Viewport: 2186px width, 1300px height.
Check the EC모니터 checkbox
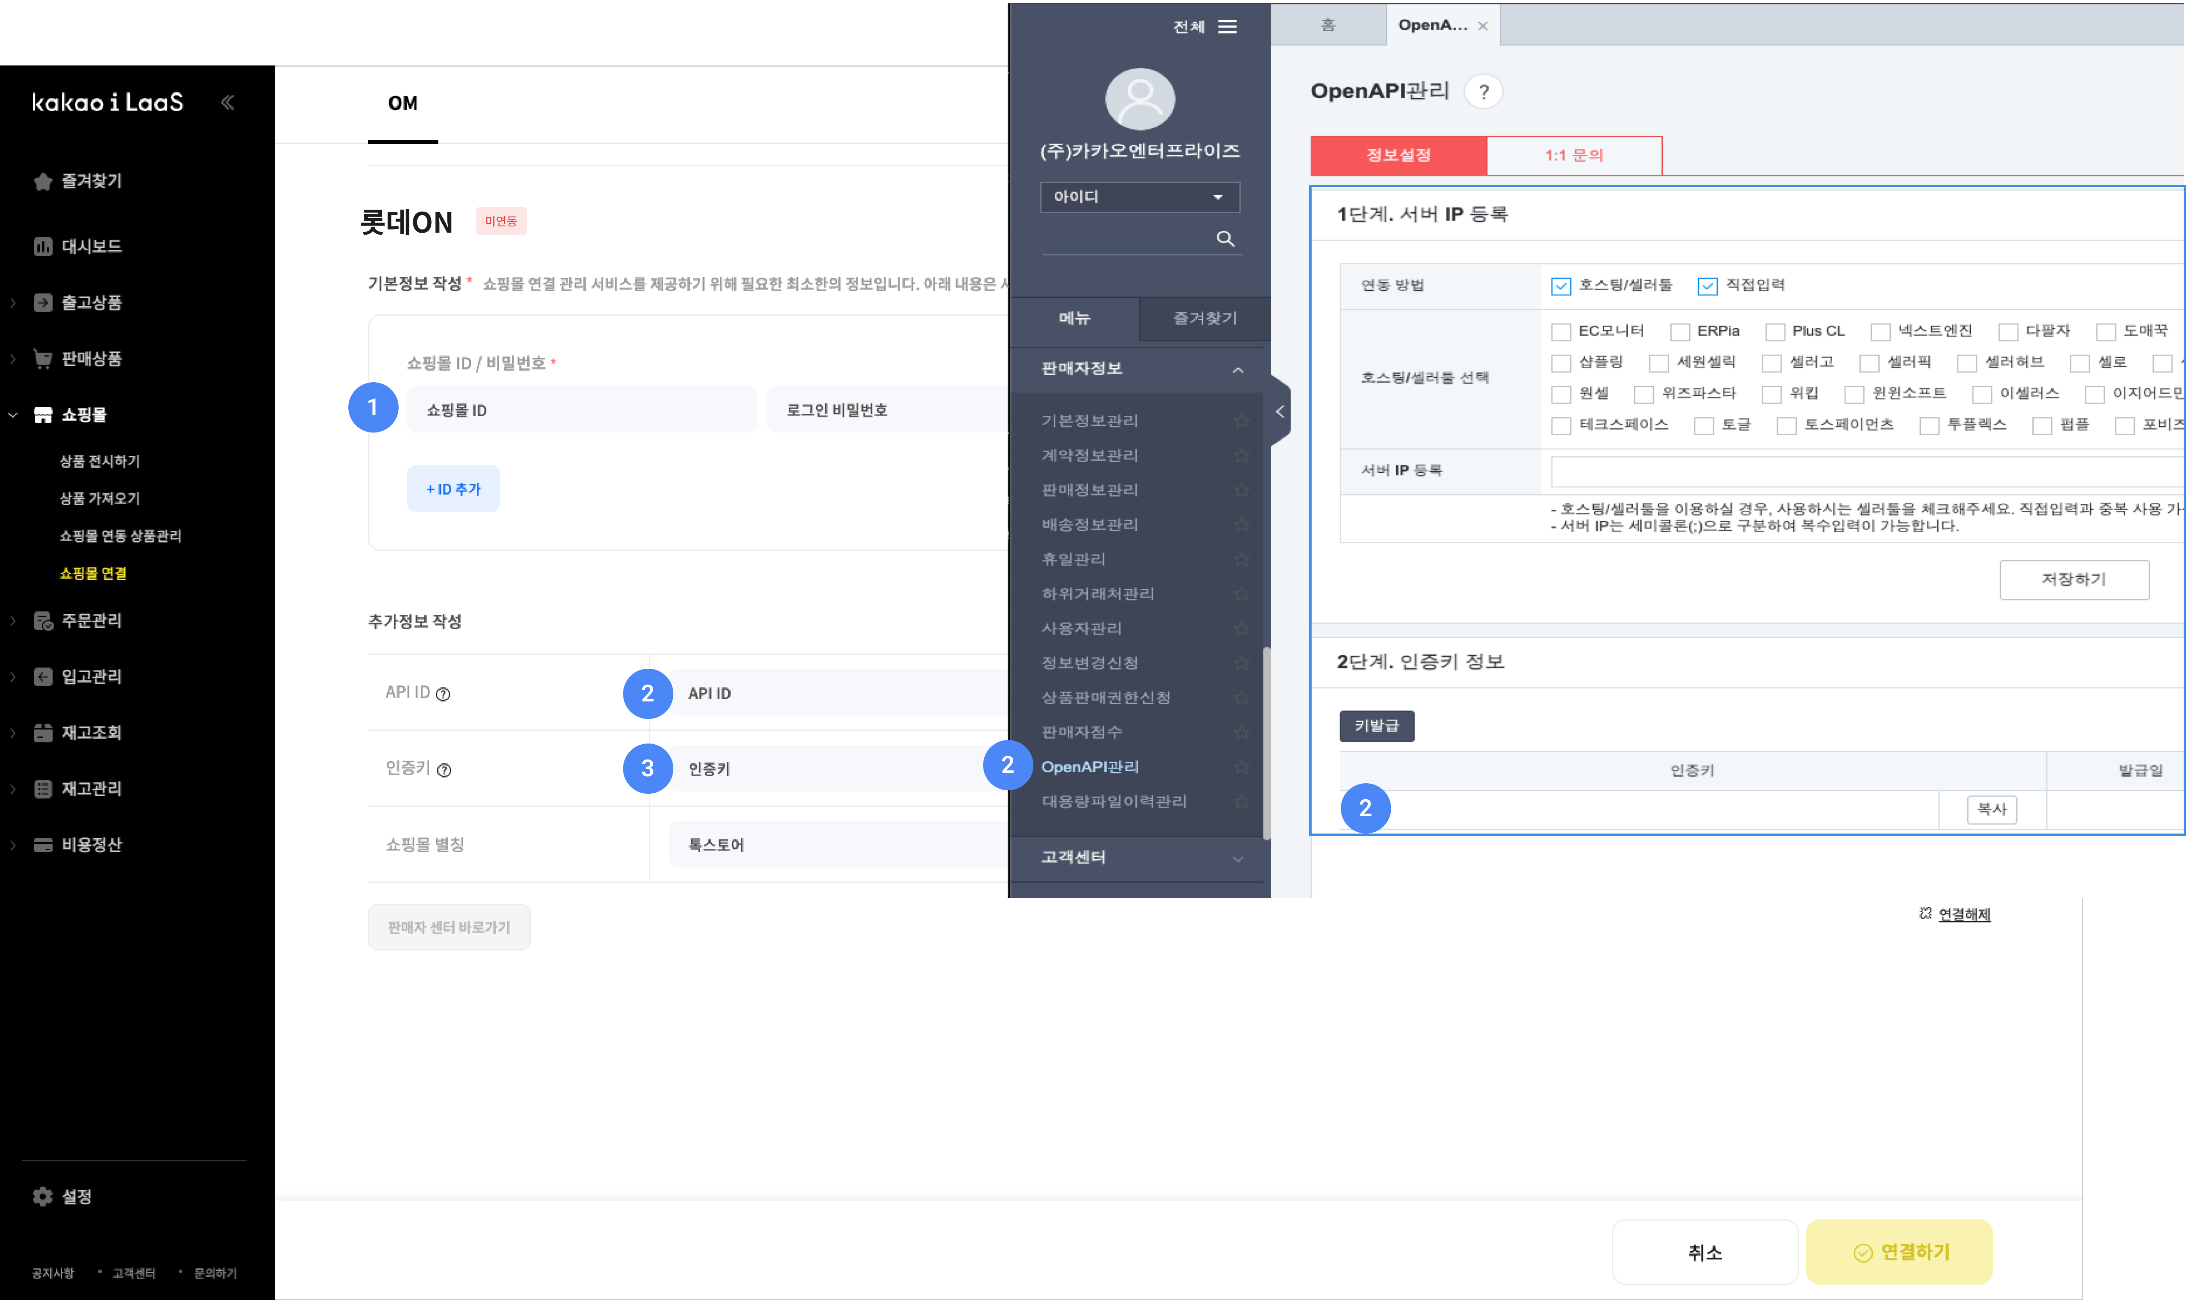coord(1561,332)
